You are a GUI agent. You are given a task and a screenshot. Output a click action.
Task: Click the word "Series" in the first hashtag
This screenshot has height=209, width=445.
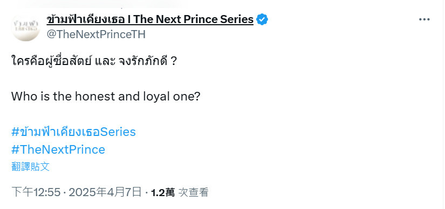click(118, 132)
